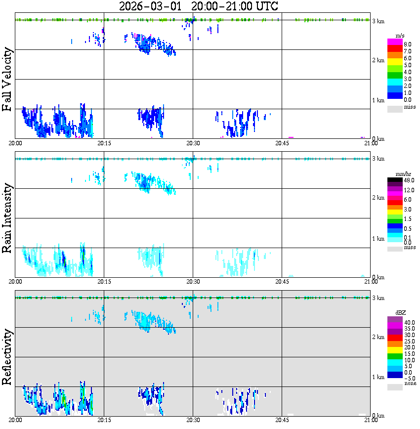Click '20:30' under the Rain Intensity plot
This screenshot has height=429, width=420.
pyautogui.click(x=193, y=282)
